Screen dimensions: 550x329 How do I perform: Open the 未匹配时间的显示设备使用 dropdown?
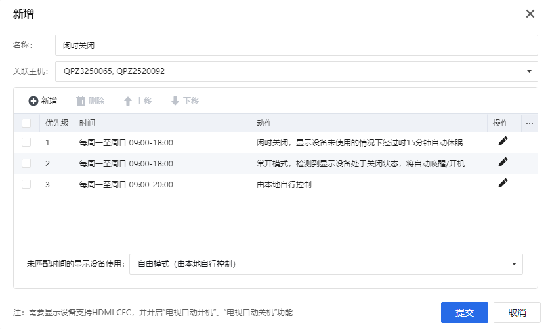(513, 264)
